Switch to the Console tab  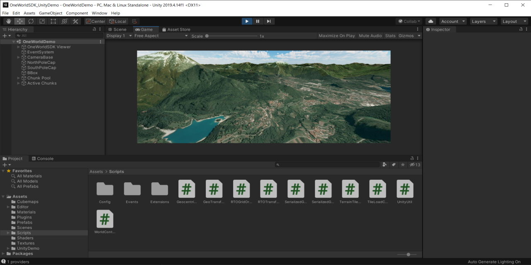43,159
